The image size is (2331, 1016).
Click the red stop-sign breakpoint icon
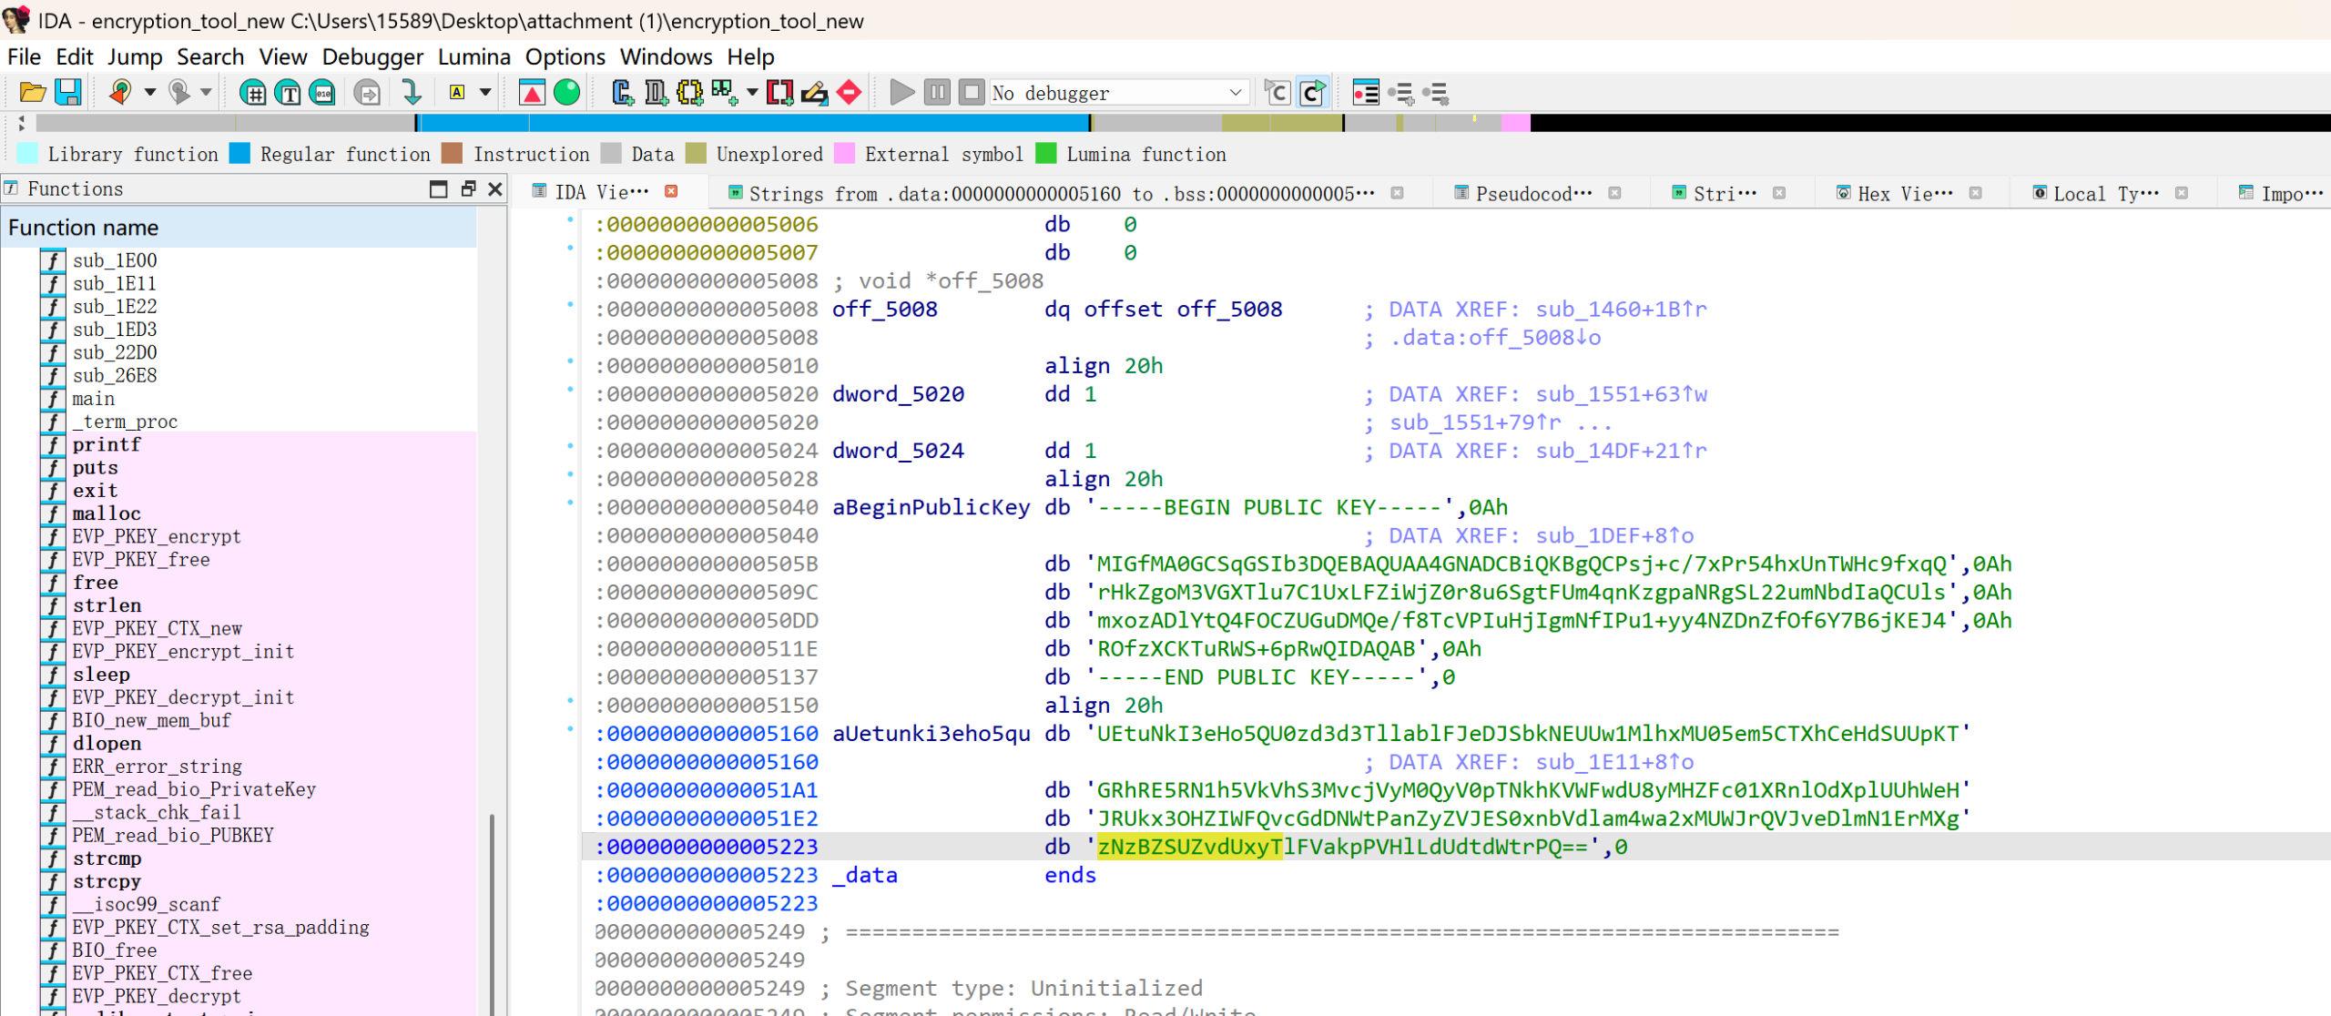(849, 92)
